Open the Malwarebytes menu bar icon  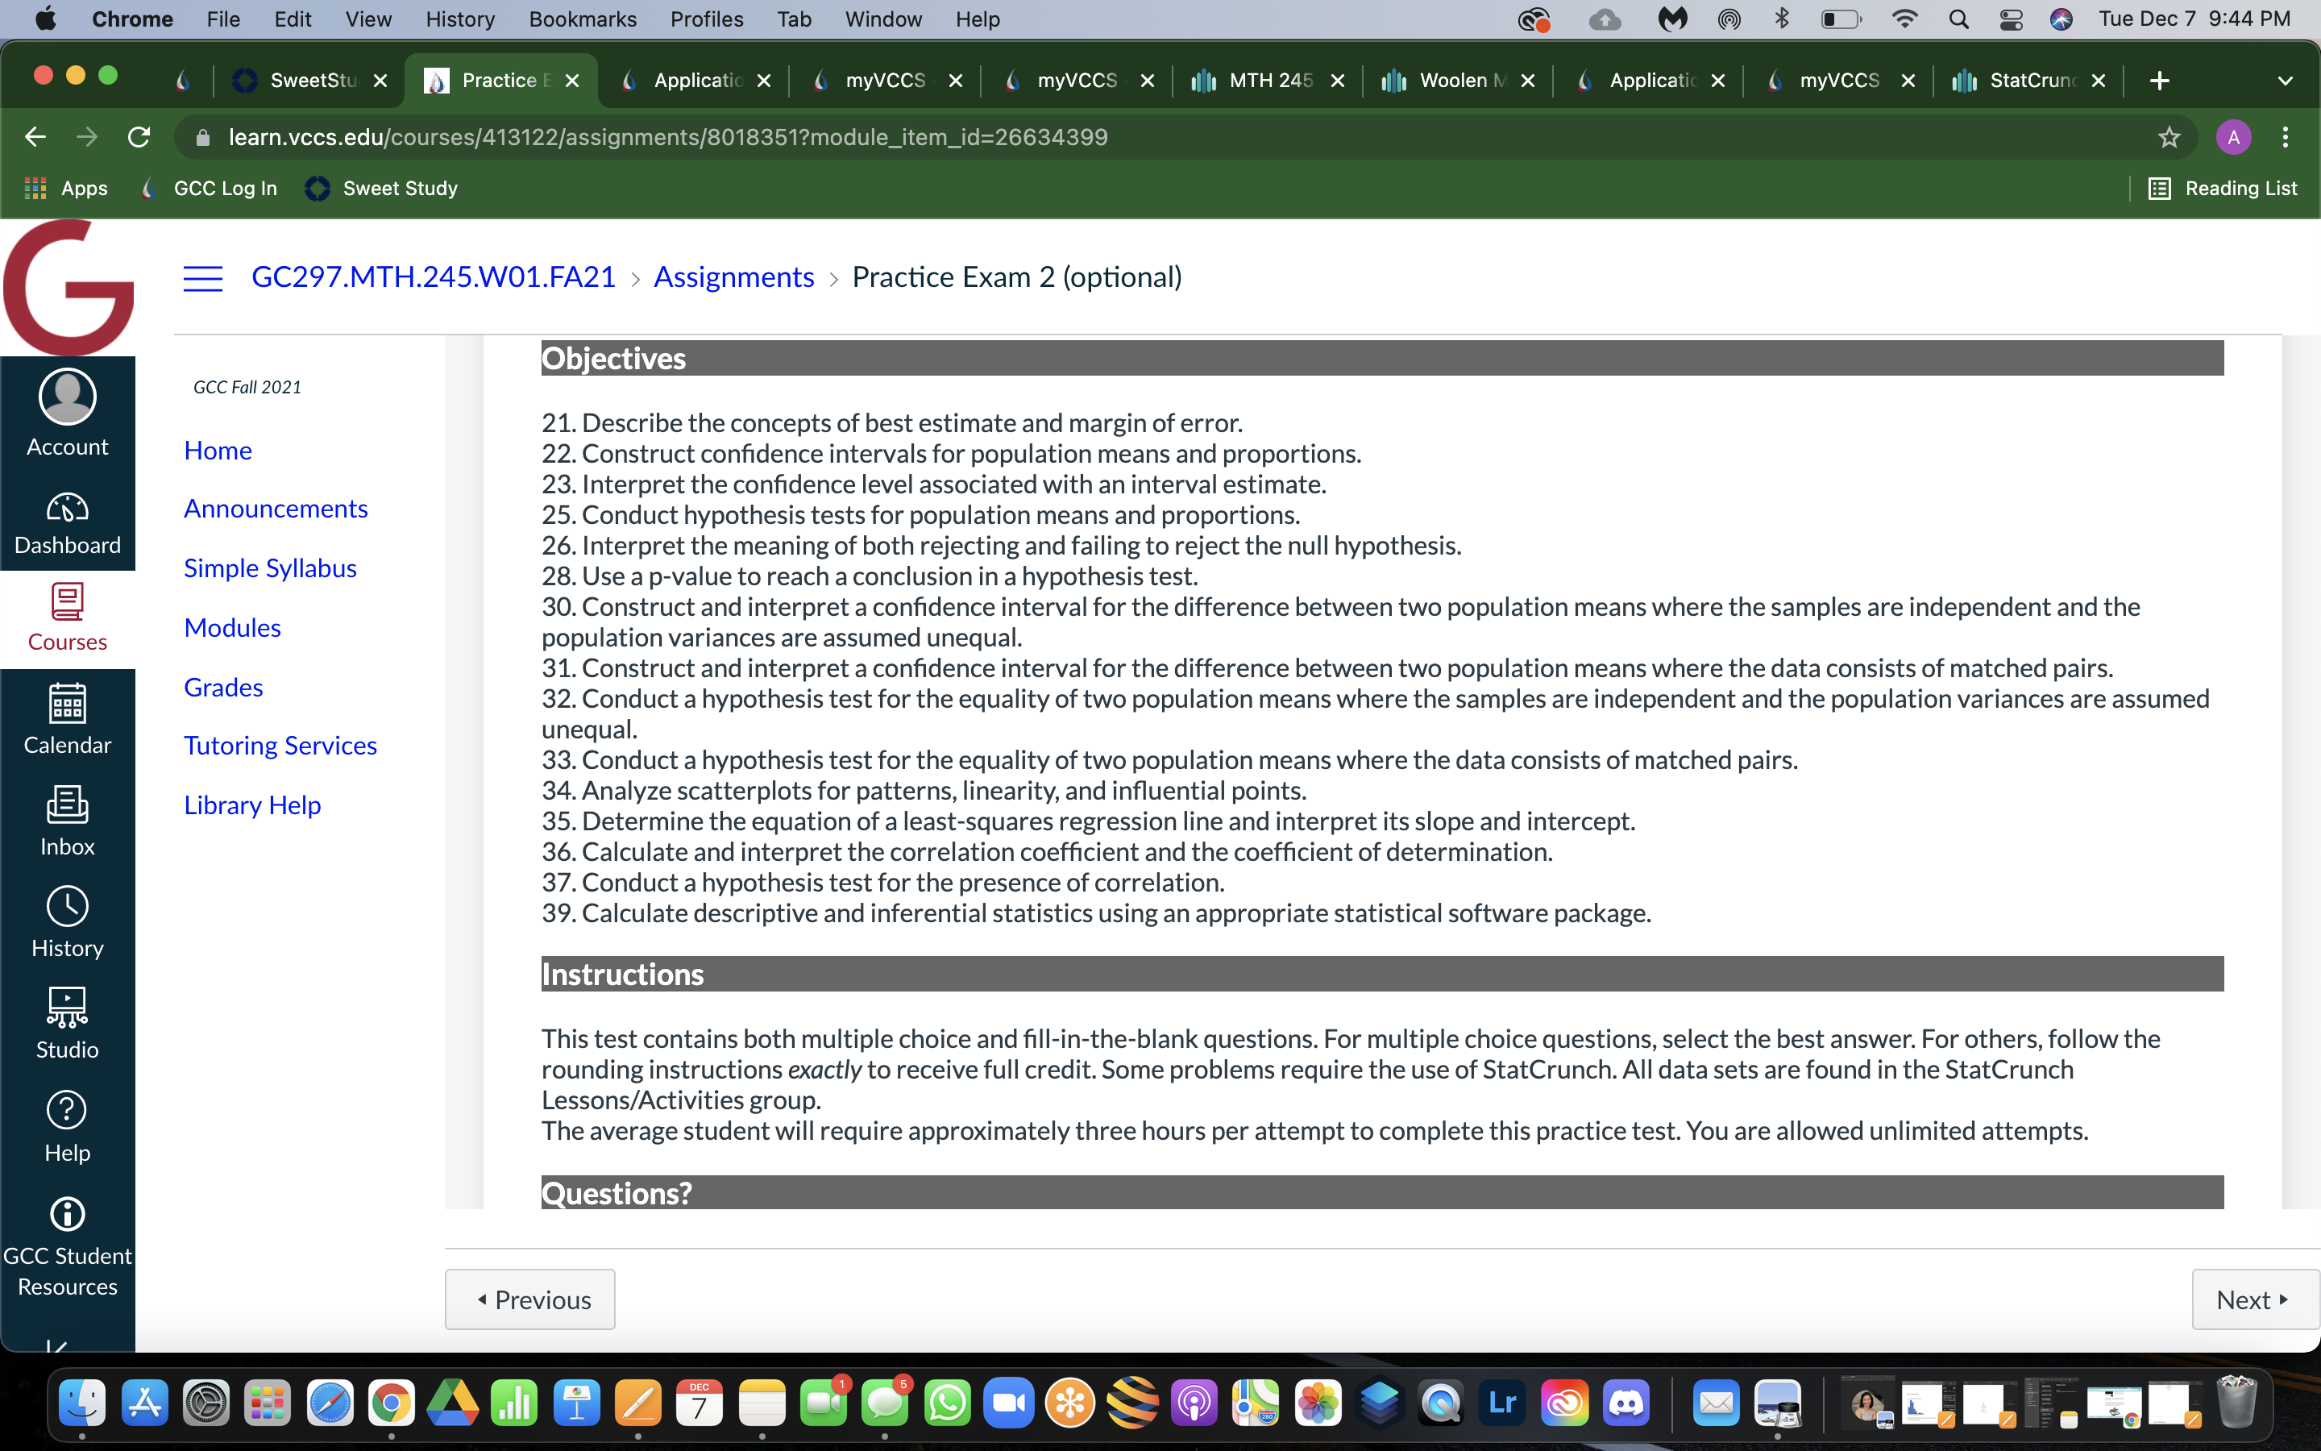point(1673,19)
